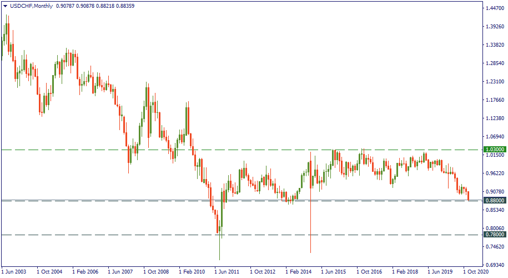
Task: Click the 1.06940 price axis value
Action: [x=494, y=137]
